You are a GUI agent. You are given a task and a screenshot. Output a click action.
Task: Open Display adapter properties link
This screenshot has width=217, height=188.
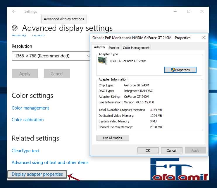click(37, 174)
